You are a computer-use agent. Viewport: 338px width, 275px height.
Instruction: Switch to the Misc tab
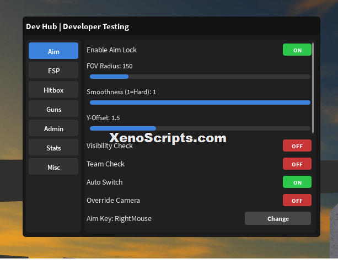coord(53,166)
